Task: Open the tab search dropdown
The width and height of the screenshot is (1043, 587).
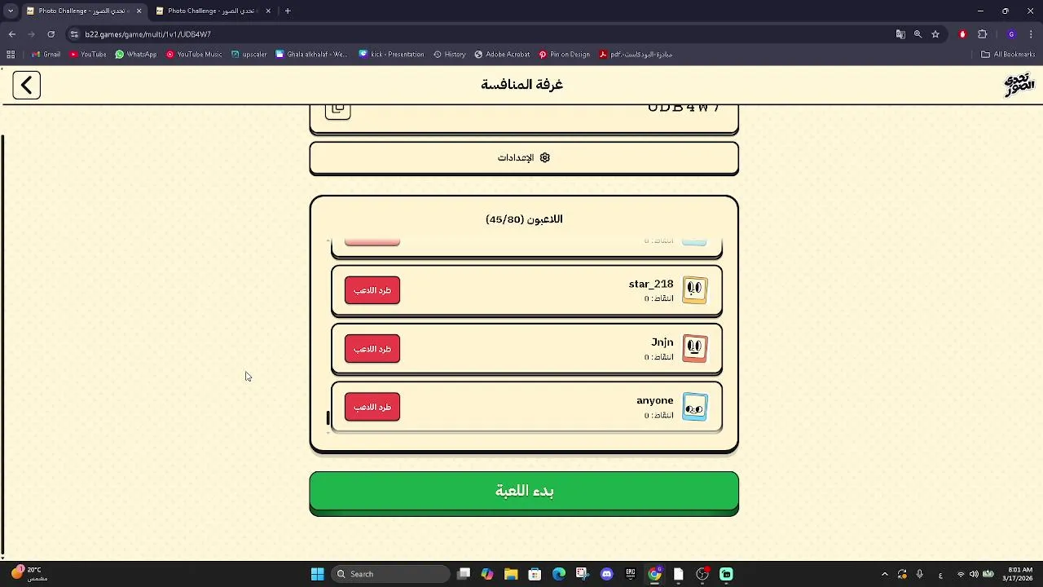Action: [x=10, y=11]
